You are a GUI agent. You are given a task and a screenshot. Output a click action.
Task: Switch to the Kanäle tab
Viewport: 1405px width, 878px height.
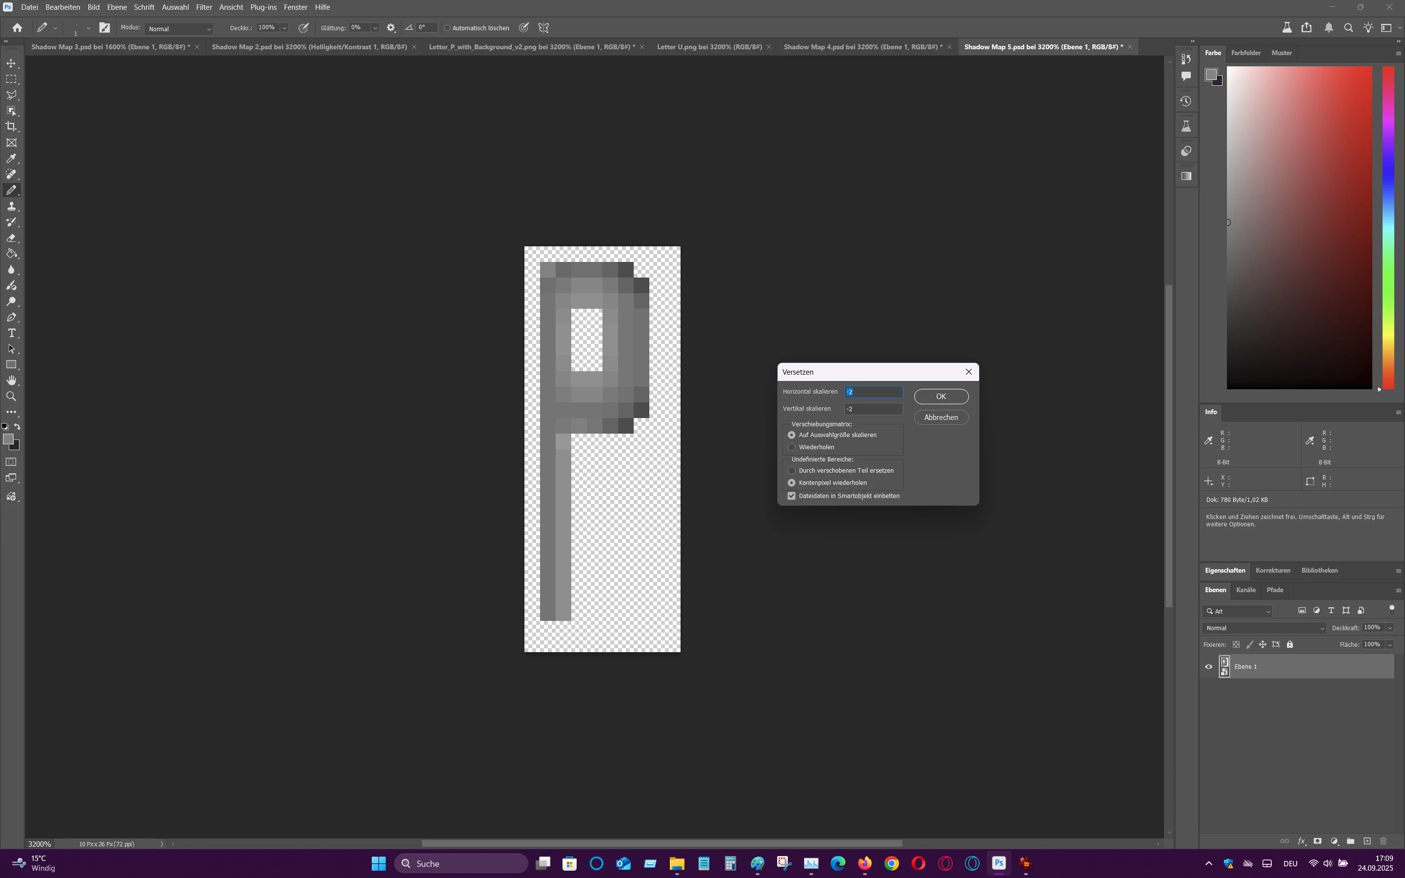(x=1245, y=590)
